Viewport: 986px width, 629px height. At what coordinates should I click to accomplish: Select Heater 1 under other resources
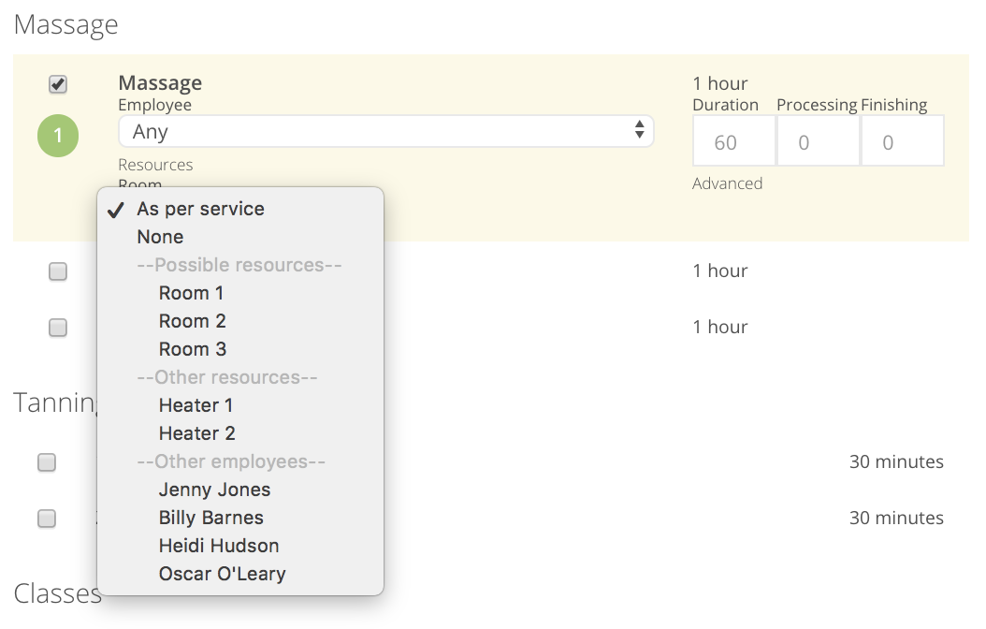[x=196, y=404]
